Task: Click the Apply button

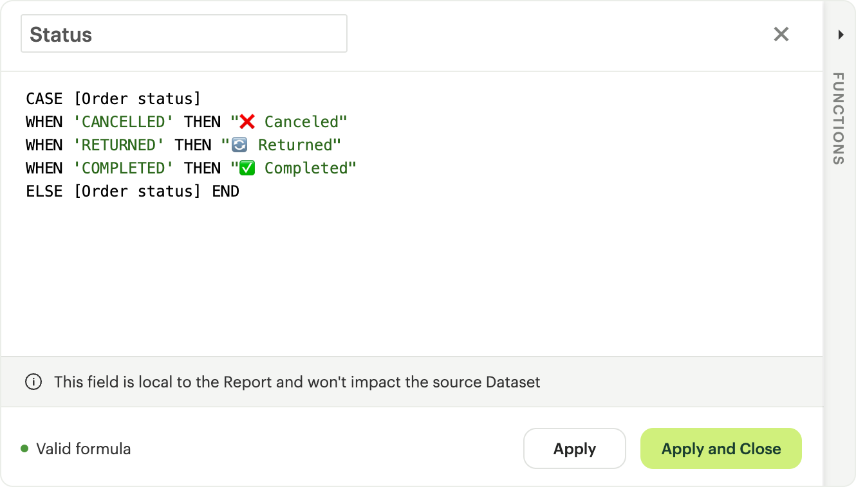Action: (575, 448)
